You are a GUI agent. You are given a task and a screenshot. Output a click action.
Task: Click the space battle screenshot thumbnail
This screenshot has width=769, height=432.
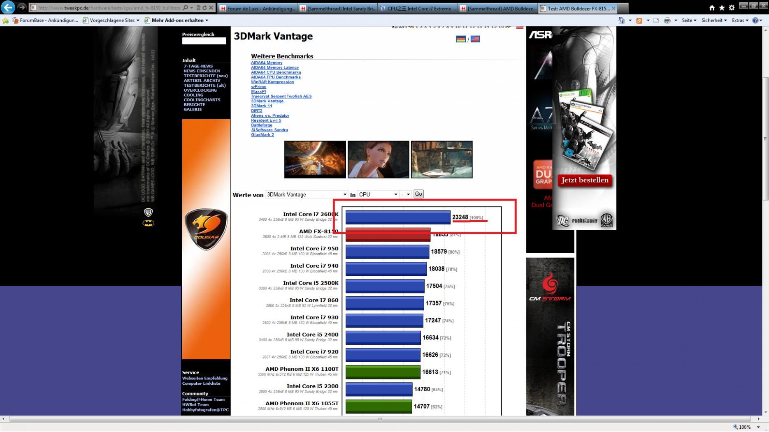(x=315, y=159)
